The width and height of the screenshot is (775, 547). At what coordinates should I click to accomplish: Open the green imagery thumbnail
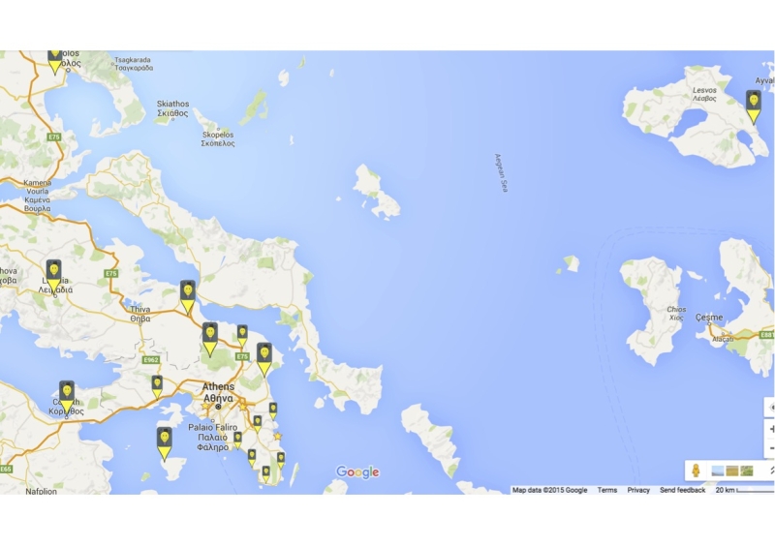[747, 471]
